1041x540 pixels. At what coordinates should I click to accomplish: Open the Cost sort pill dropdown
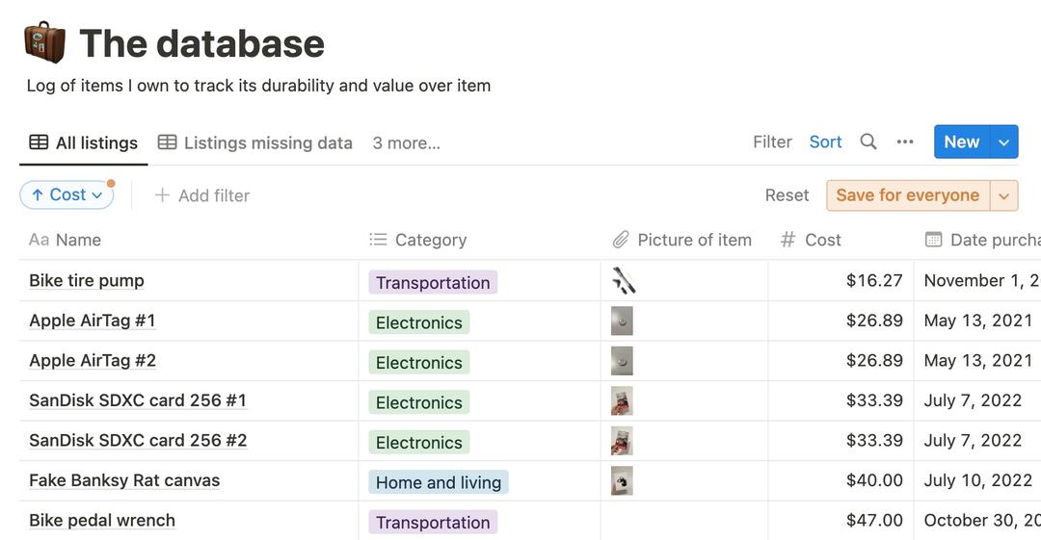(67, 195)
